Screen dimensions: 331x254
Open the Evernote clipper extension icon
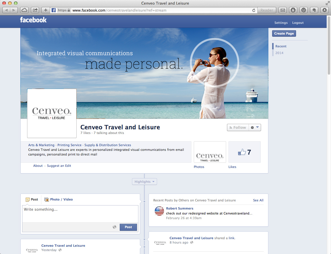point(314,10)
